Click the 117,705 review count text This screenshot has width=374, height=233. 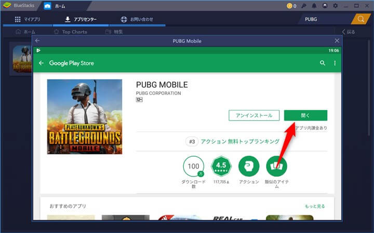click(x=221, y=182)
